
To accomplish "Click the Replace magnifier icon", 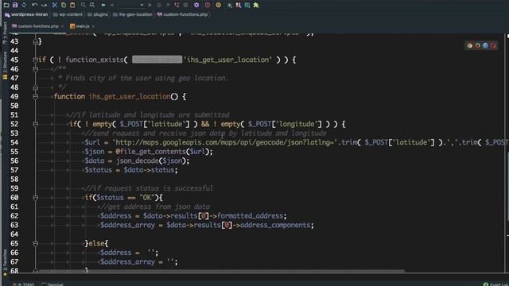I will (92, 5).
